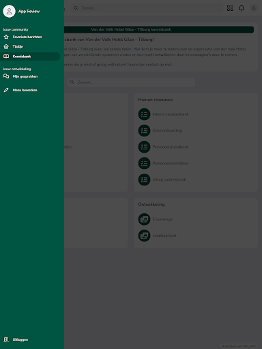Open the notifications bell icon
Image resolution: width=262 pixels, height=349 pixels.
pyautogui.click(x=242, y=8)
